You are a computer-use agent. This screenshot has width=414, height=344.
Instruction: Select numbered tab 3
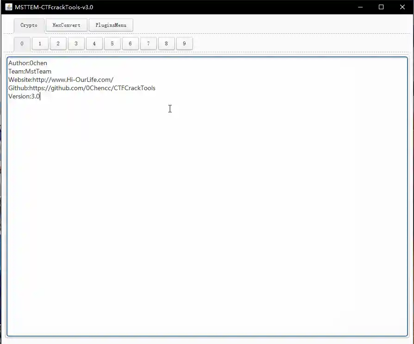tap(76, 43)
